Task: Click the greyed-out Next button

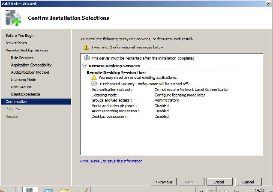Action: [191, 182]
